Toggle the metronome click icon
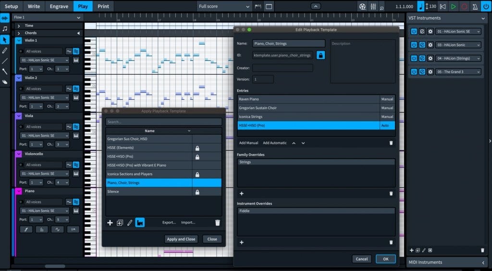The height and width of the screenshot is (271, 492). (x=475, y=6)
